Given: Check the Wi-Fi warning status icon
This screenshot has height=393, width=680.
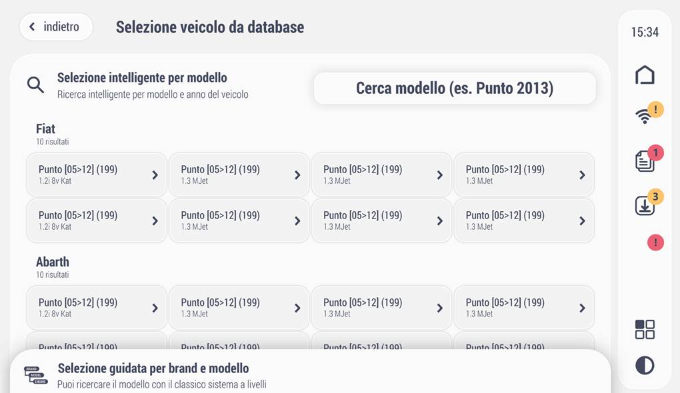Looking at the screenshot, I should click(647, 113).
